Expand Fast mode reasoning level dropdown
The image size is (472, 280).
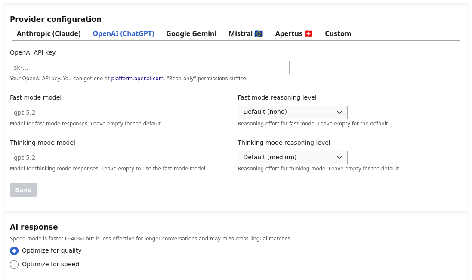tap(293, 112)
